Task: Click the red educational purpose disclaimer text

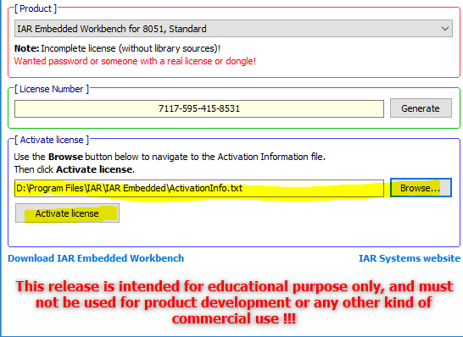Action: (x=234, y=302)
